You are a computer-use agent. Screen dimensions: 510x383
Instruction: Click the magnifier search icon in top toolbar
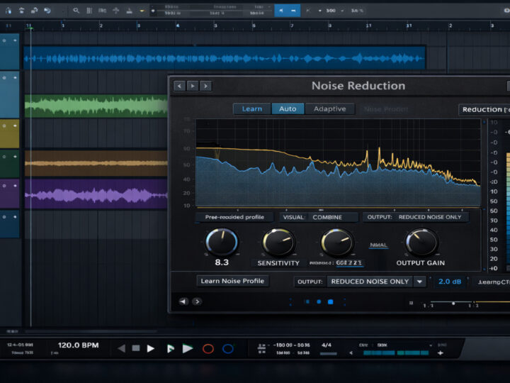point(76,11)
